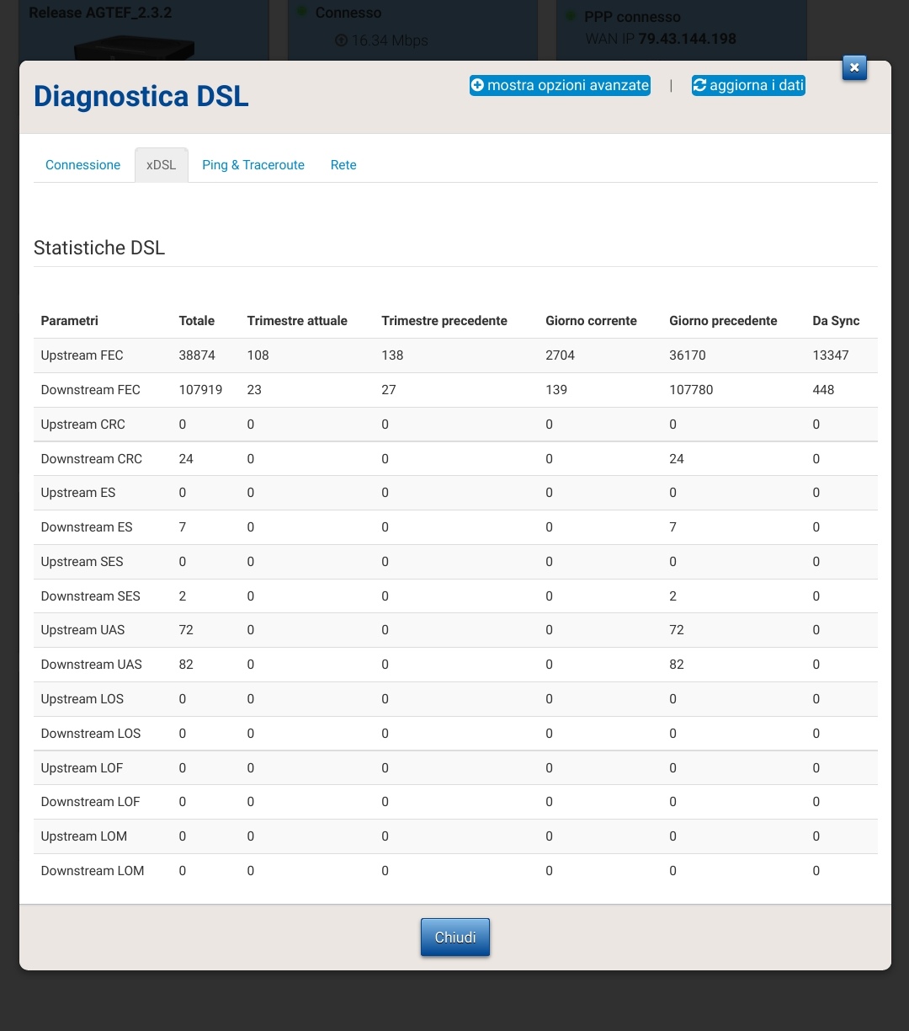The image size is (909, 1031).
Task: Select the Upstream LOM row label
Action: click(x=84, y=836)
